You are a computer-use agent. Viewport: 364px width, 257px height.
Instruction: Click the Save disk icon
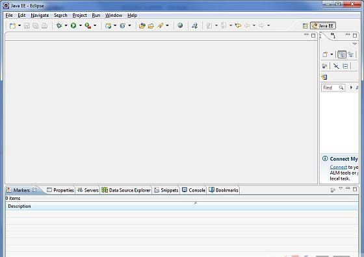point(27,25)
